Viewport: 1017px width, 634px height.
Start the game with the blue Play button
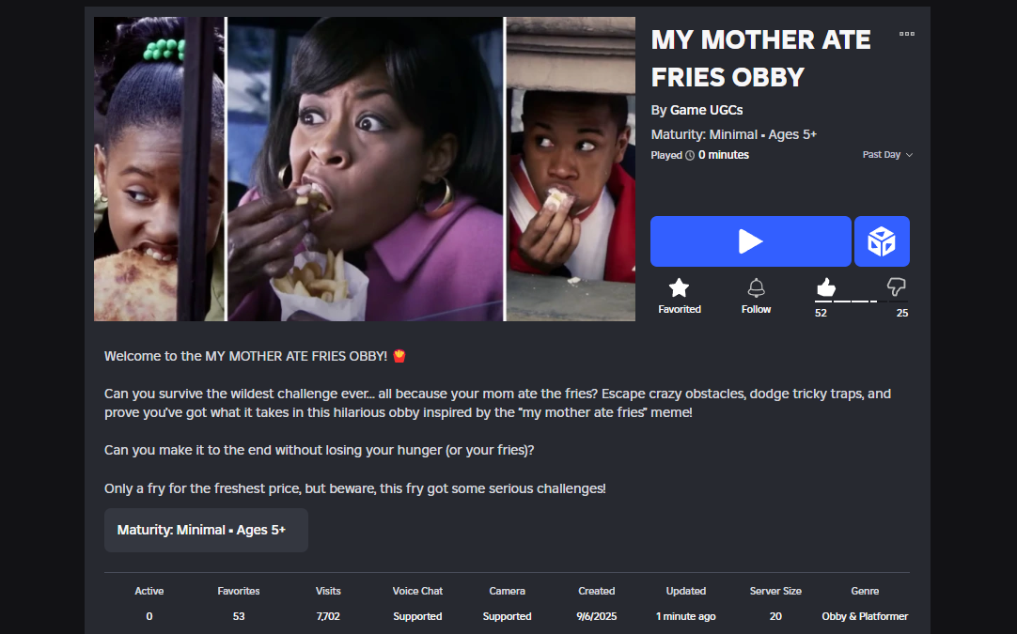click(x=750, y=241)
